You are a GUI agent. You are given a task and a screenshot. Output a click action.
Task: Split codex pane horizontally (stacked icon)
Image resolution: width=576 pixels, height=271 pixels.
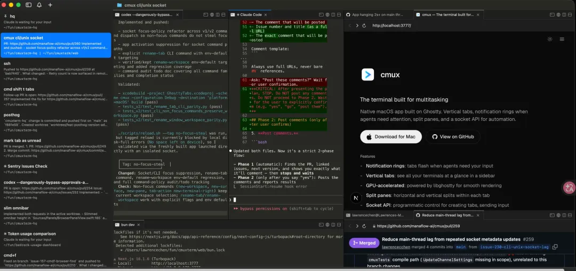pyautogui.click(x=223, y=15)
